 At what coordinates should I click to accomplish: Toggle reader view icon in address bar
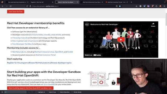(117, 6)
